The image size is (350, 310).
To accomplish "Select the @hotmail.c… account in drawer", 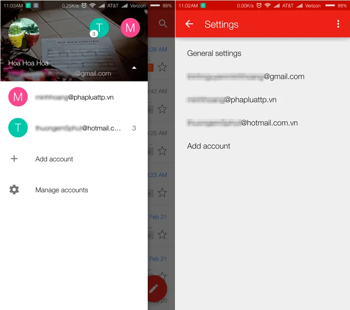I will tap(74, 128).
